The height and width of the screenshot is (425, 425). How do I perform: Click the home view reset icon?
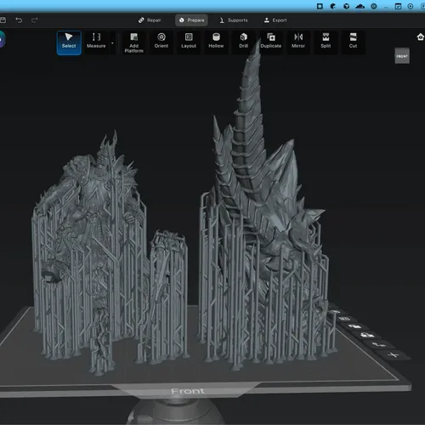421,37
